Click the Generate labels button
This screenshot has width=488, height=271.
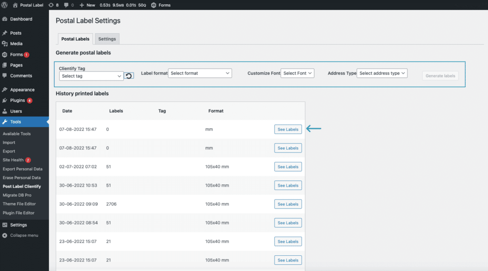pyautogui.click(x=440, y=76)
